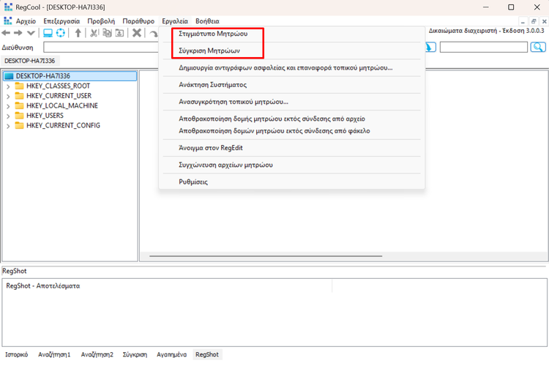This screenshot has width=549, height=366.
Task: Switch to the Ιστορικό bottom tab
Action: [x=16, y=354]
